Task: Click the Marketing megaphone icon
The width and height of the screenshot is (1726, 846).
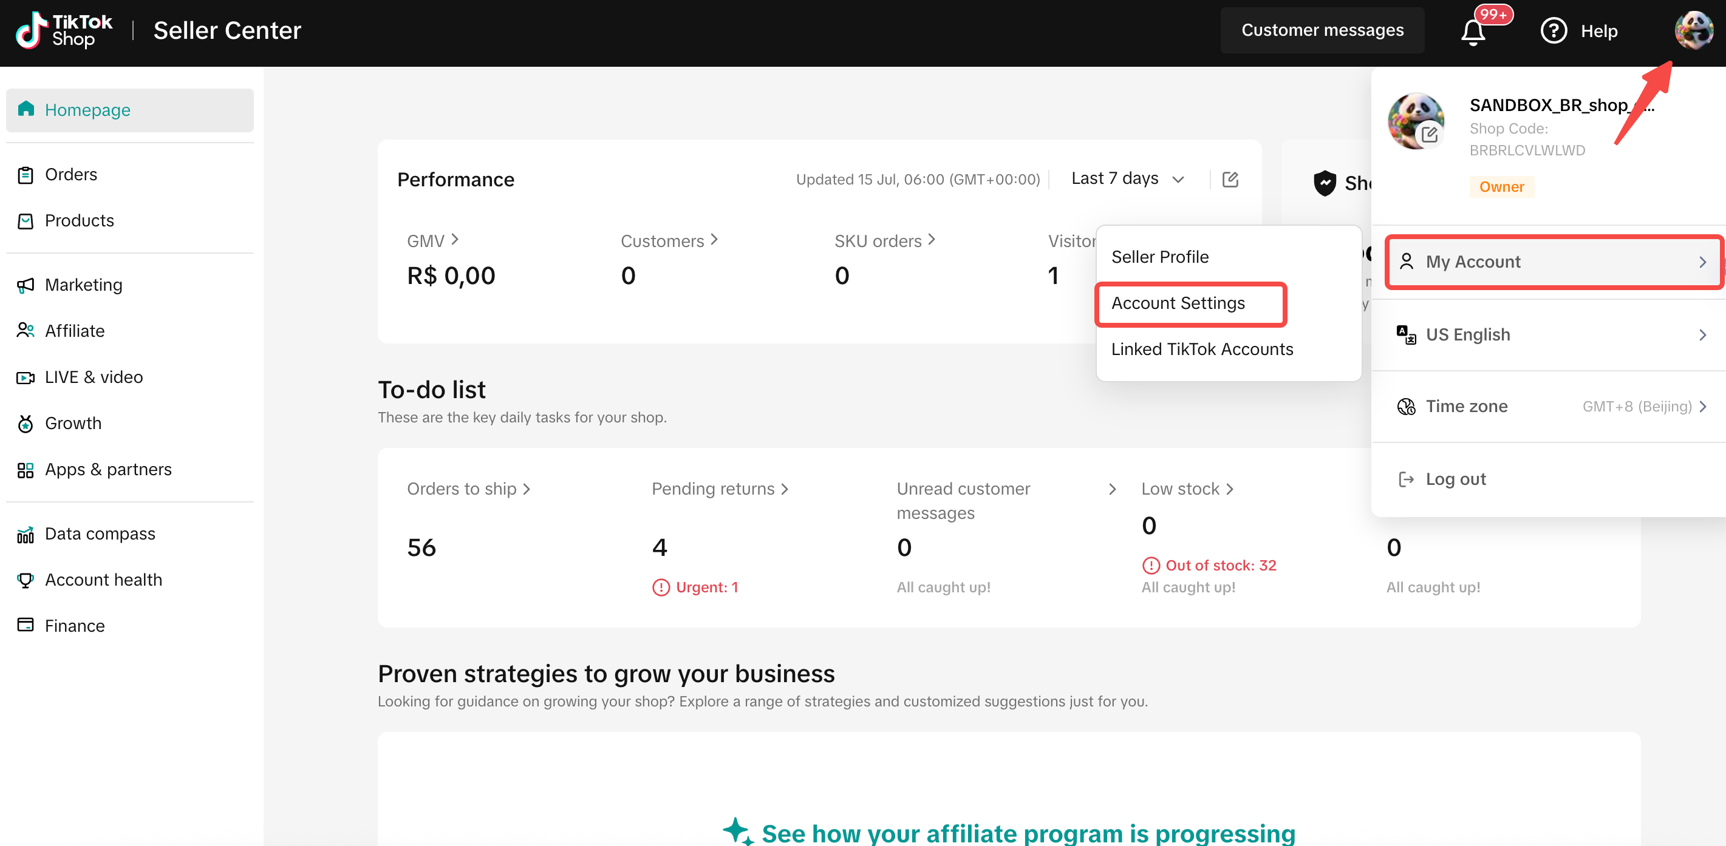Action: click(x=26, y=285)
